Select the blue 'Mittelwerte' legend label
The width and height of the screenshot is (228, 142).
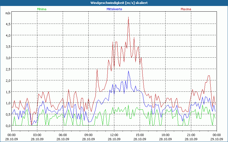tap(114, 9)
